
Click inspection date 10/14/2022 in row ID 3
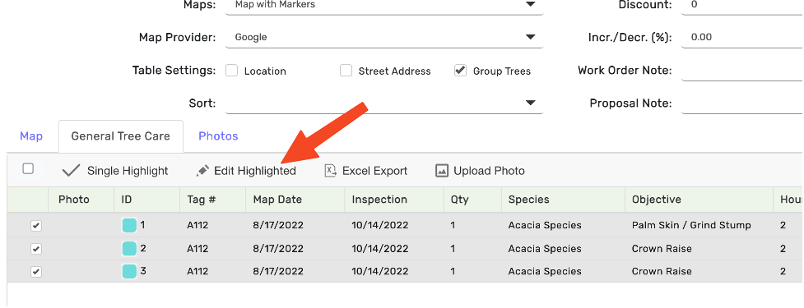(x=380, y=271)
